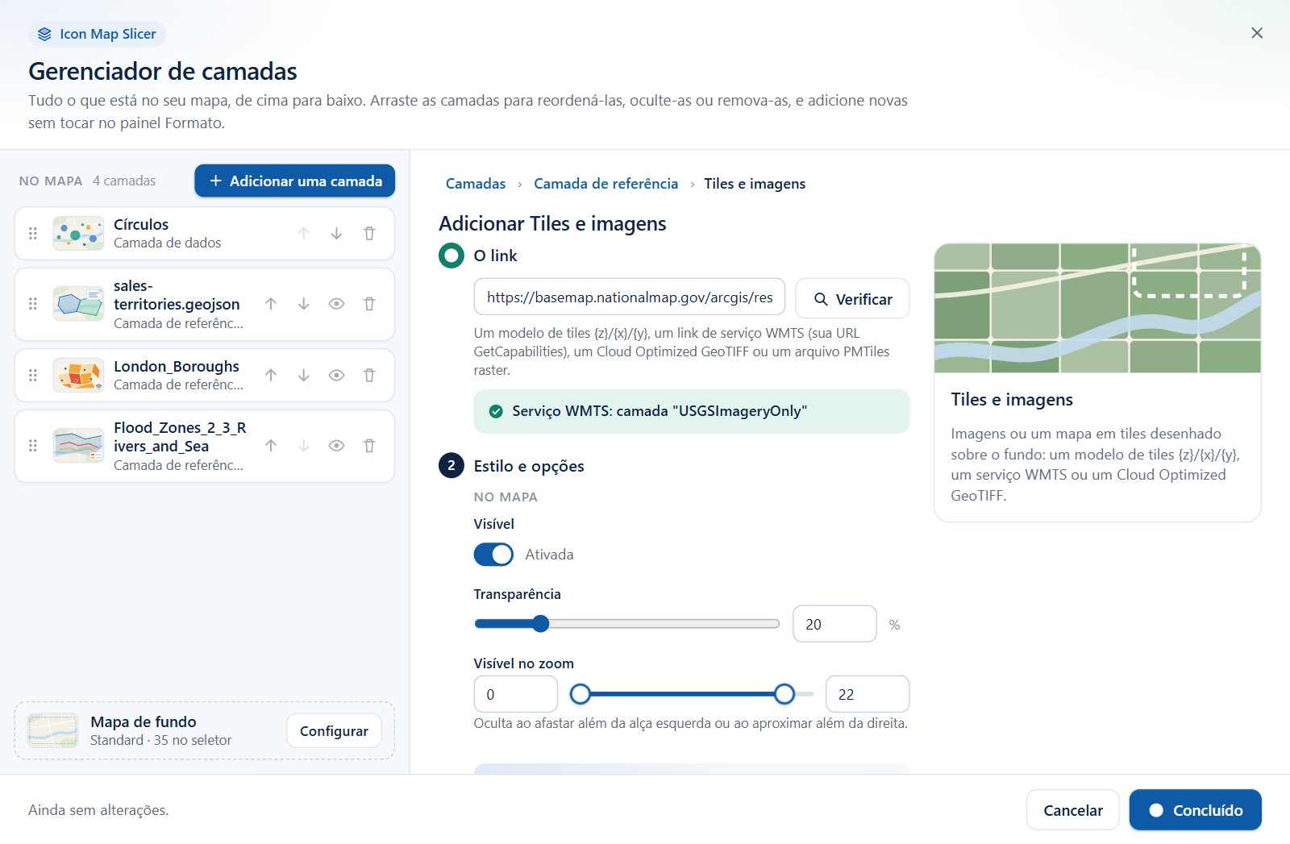Viewport: 1290px width, 844px height.
Task: Edit the minimum zoom value field
Action: [x=516, y=694]
